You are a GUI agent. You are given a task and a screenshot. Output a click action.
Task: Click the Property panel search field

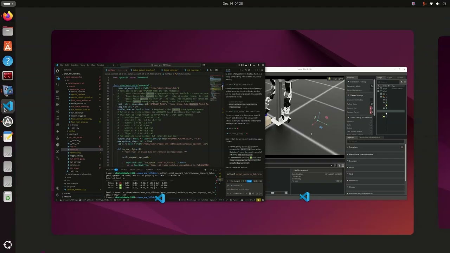pyautogui.click(x=375, y=141)
